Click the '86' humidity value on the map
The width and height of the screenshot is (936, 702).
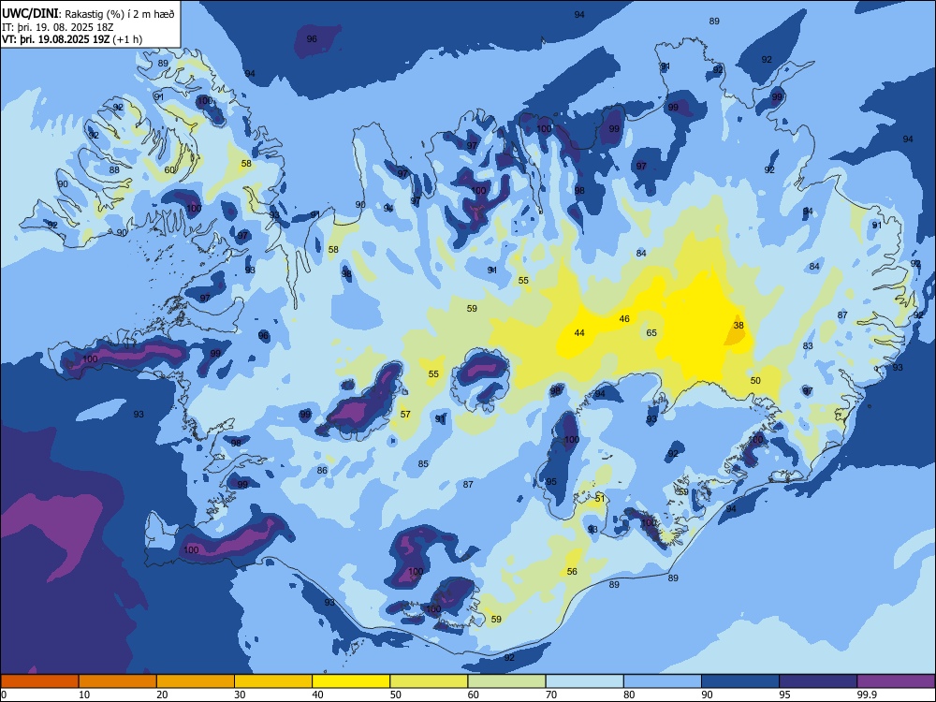(x=322, y=470)
